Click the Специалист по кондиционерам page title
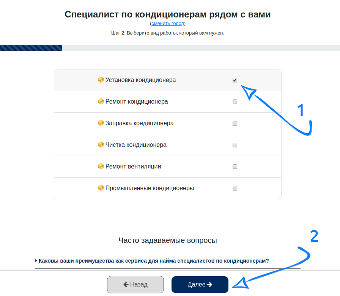340x296 pixels. click(x=168, y=14)
